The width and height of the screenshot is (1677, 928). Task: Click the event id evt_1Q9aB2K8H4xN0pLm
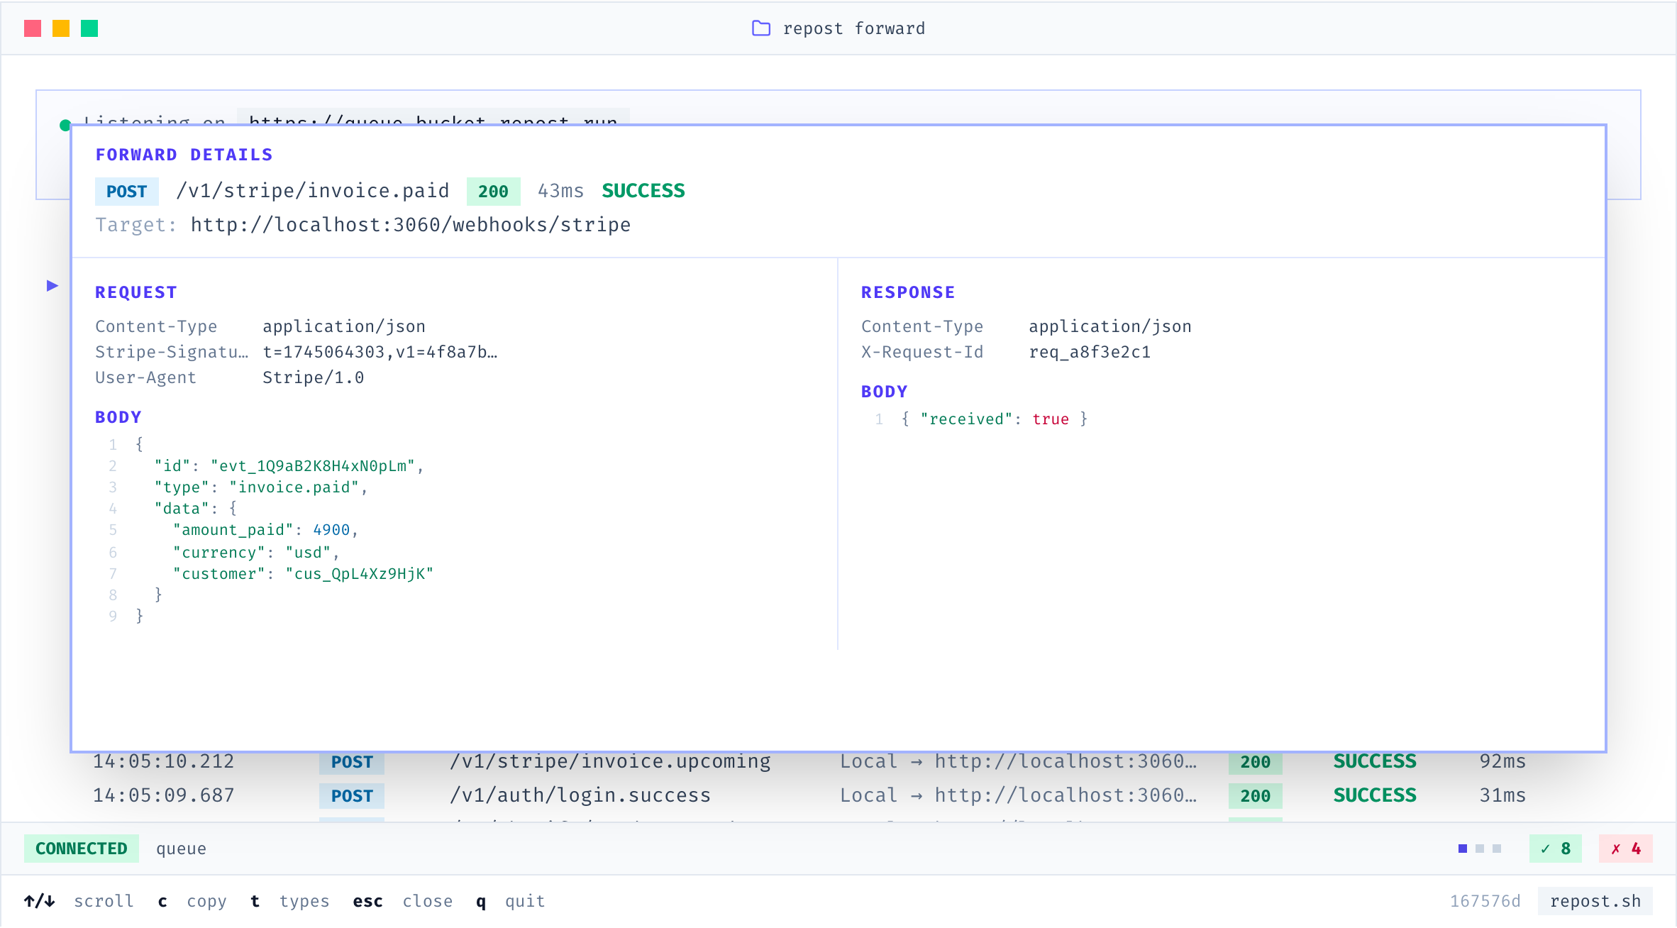(313, 466)
